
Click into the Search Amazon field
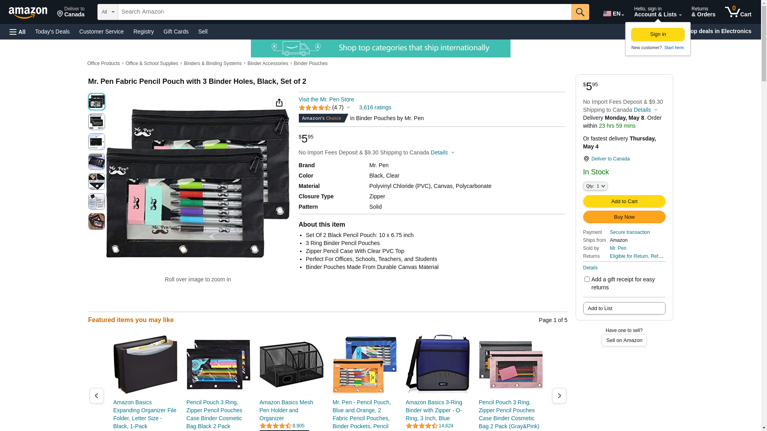344,12
